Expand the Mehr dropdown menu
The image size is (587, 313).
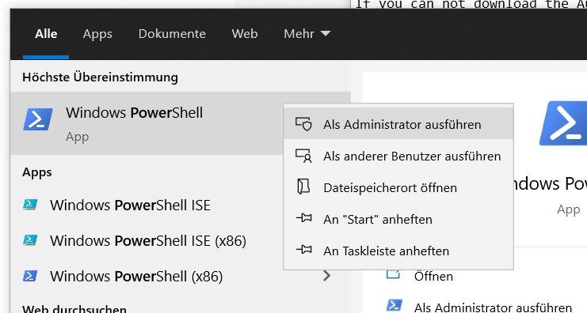tap(307, 34)
